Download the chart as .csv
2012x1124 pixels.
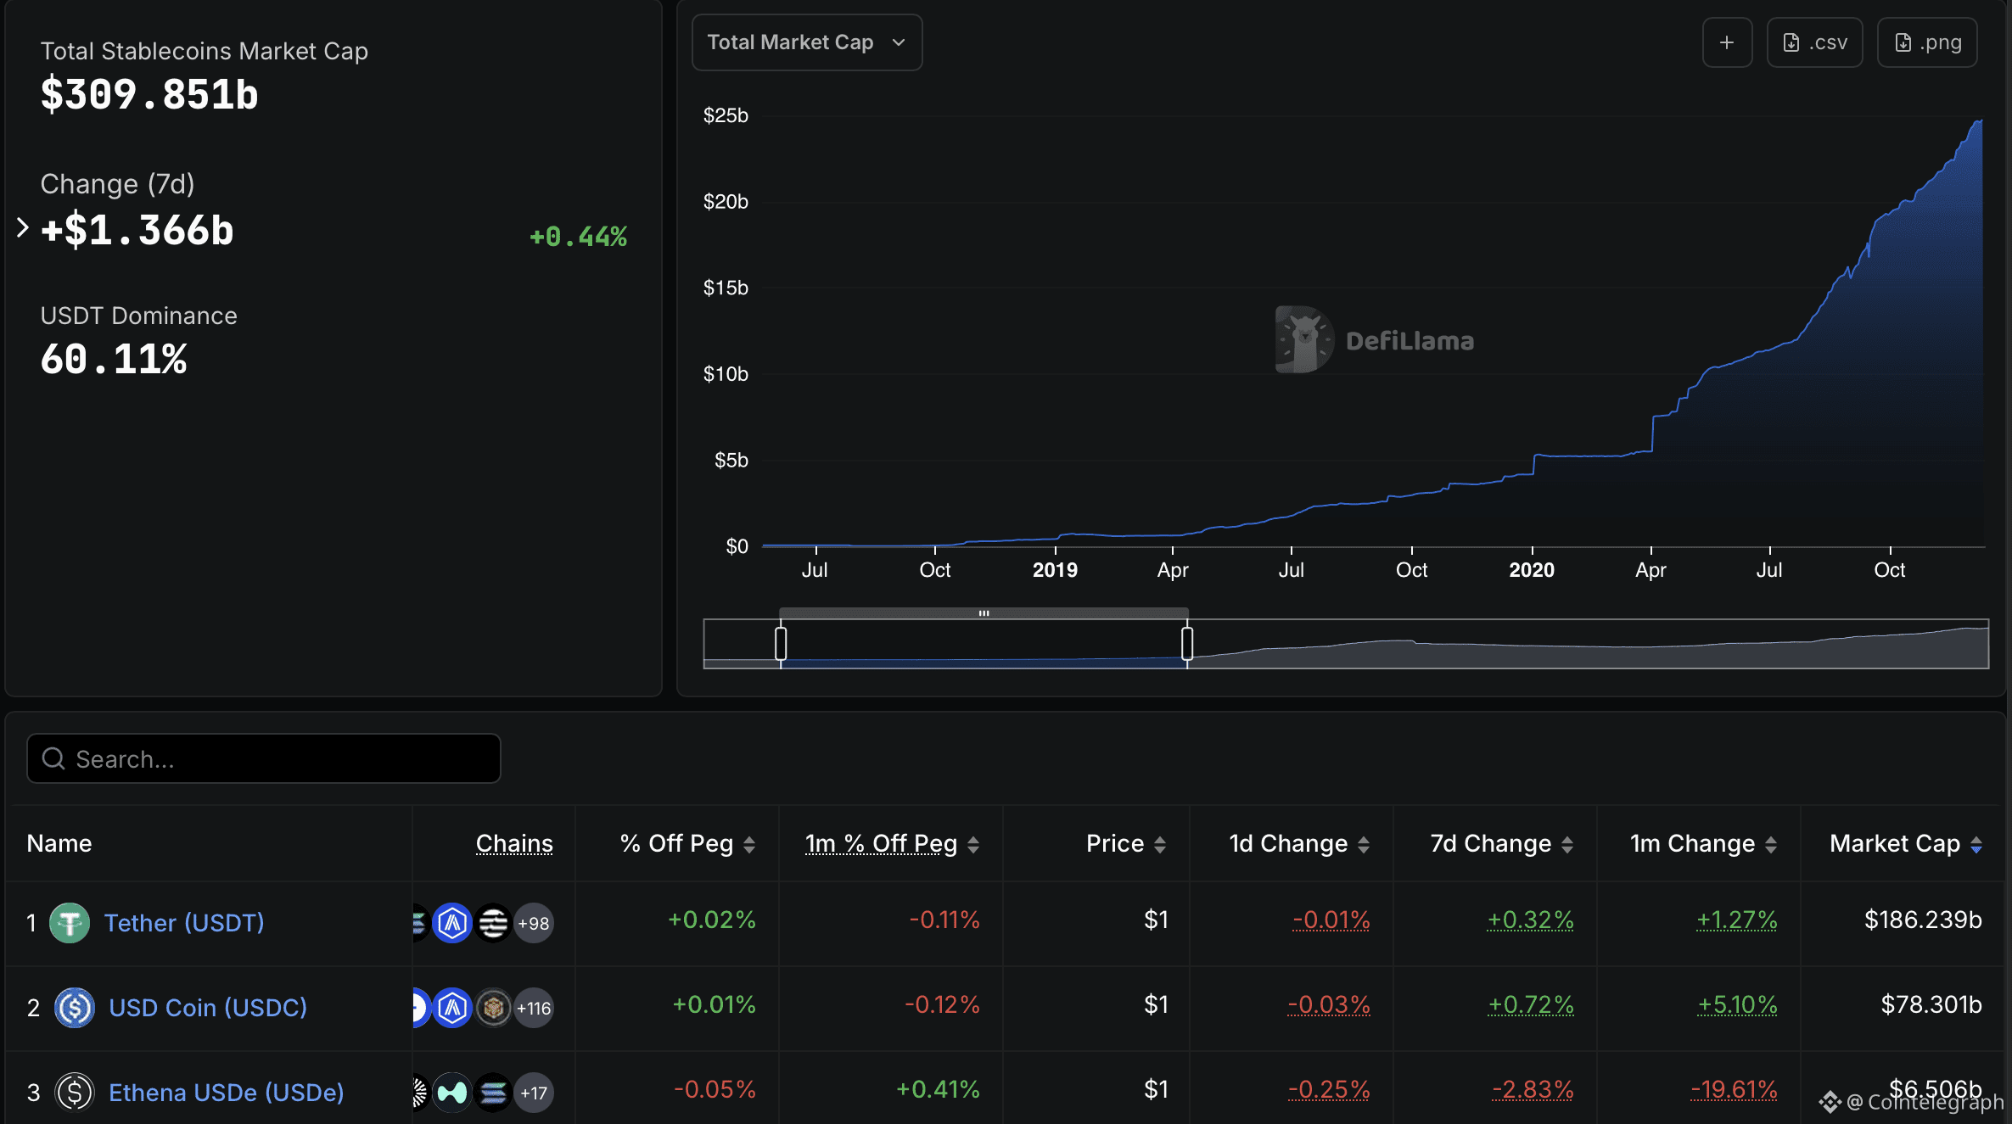(1813, 42)
